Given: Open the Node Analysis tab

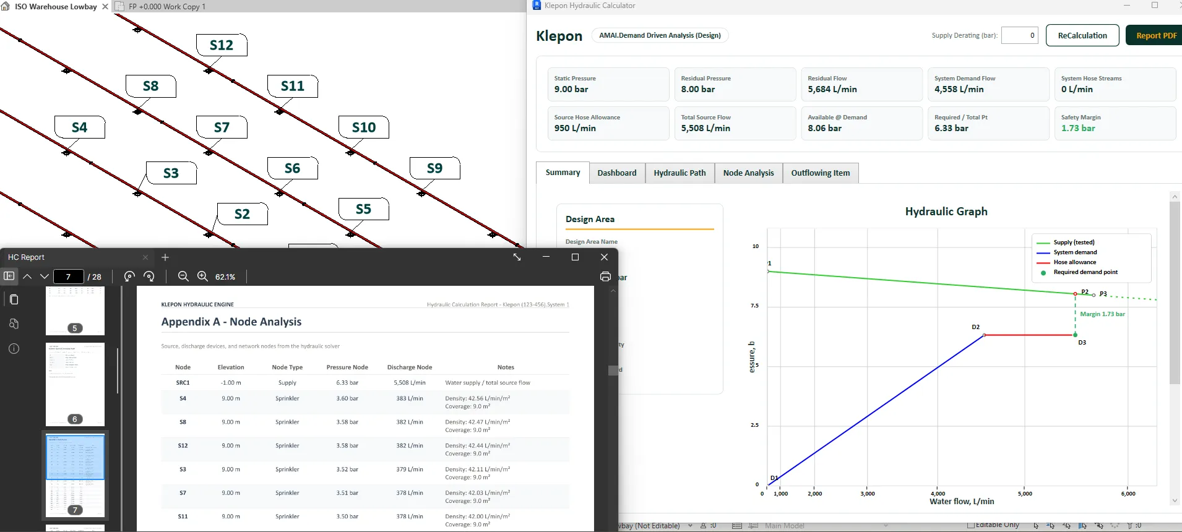Looking at the screenshot, I should point(748,173).
